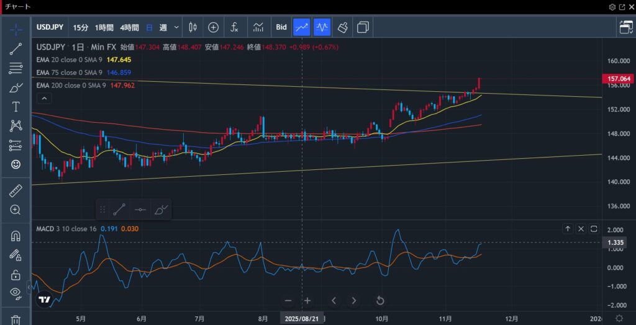Open the candlestick chart type menu
636x325 pixels.
click(x=193, y=27)
